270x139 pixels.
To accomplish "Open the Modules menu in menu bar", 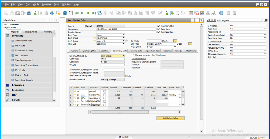I will [46, 5].
